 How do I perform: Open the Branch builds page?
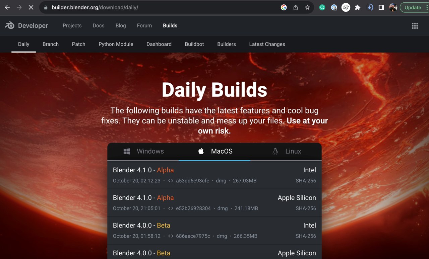(51, 44)
